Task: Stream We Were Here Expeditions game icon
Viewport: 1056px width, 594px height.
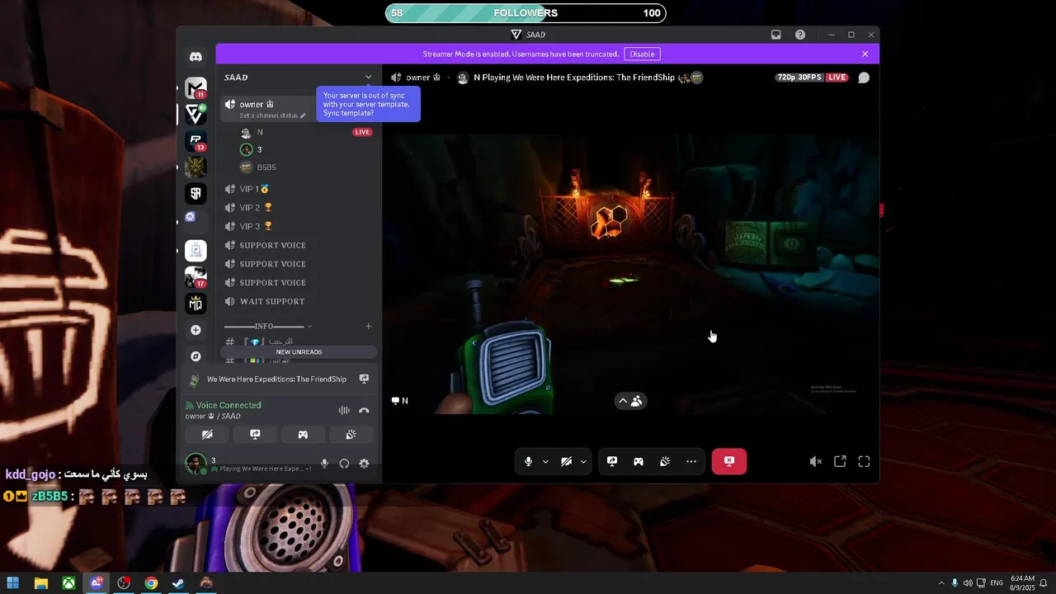Action: 364,379
